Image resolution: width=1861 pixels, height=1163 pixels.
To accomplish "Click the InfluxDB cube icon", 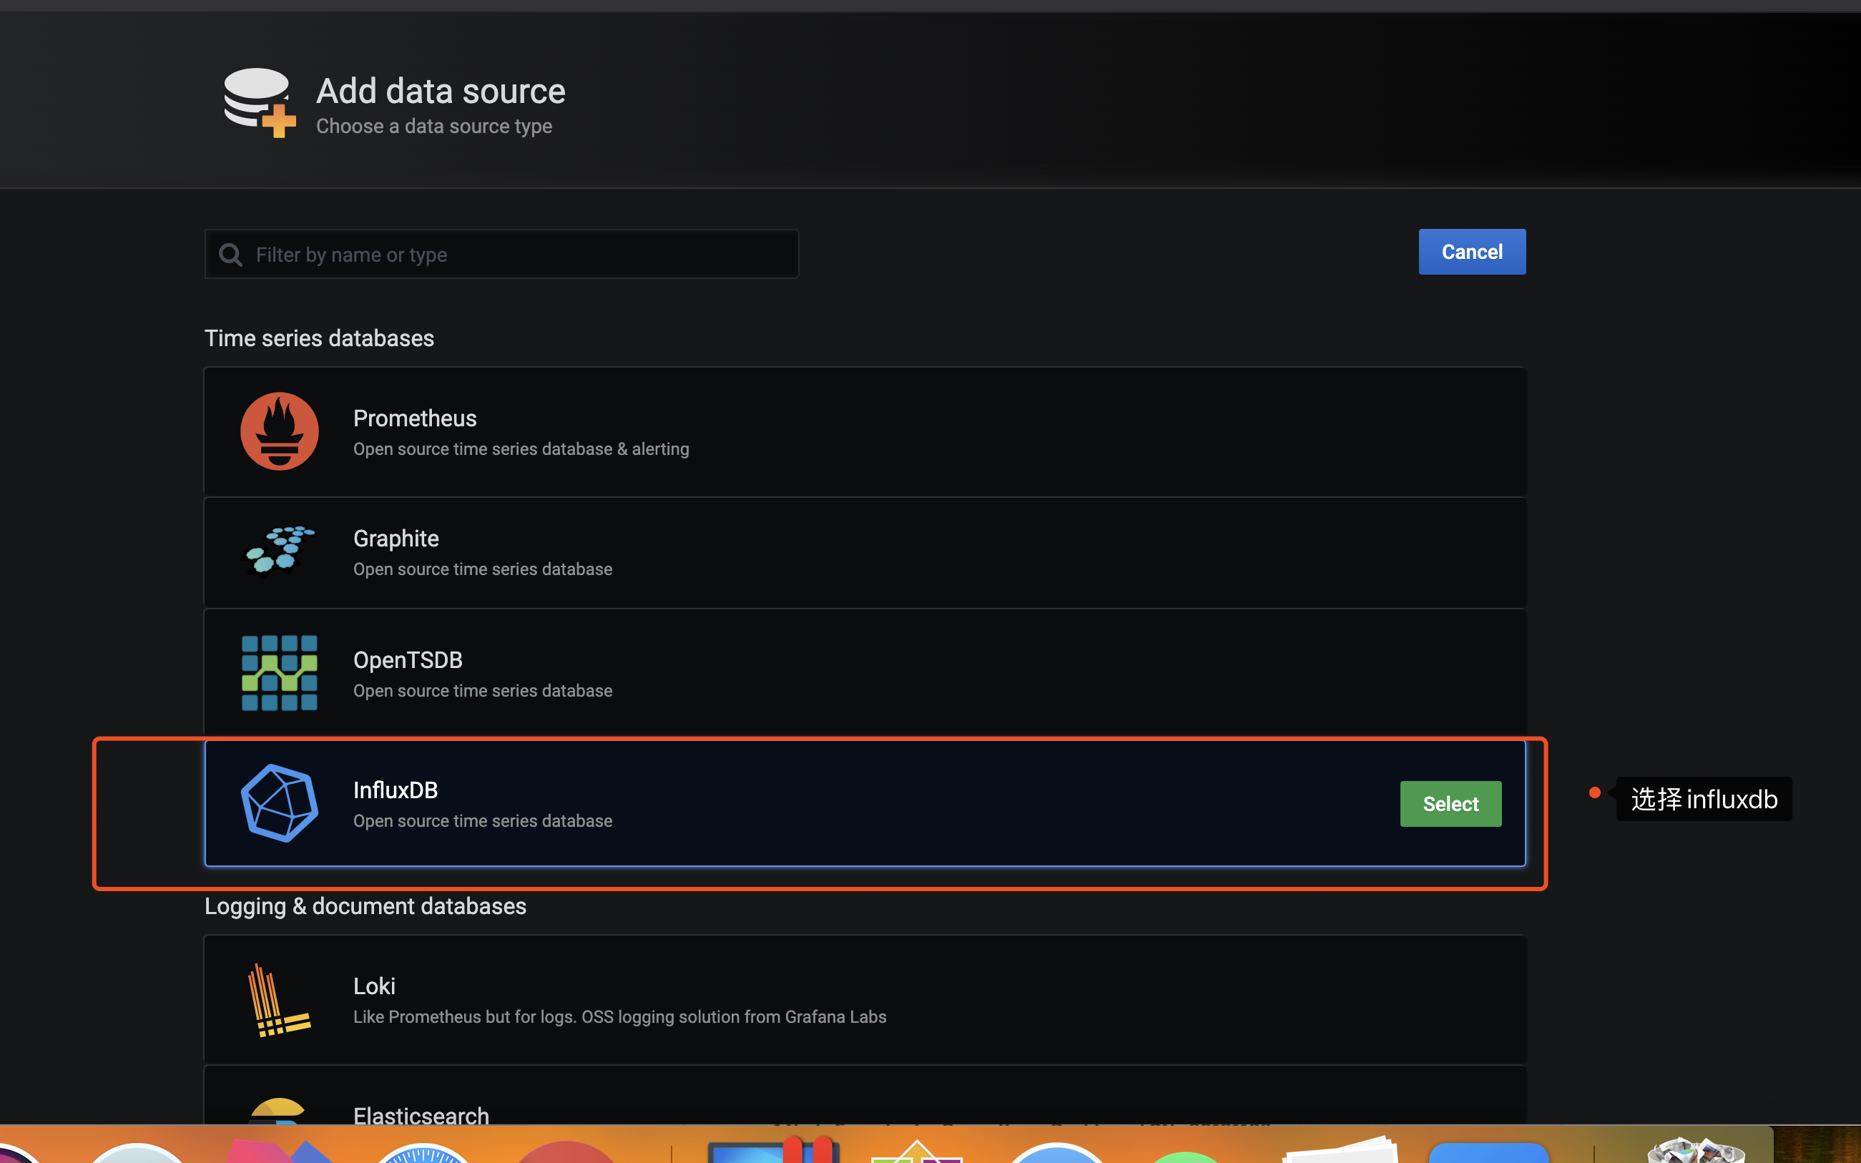I will pyautogui.click(x=278, y=803).
